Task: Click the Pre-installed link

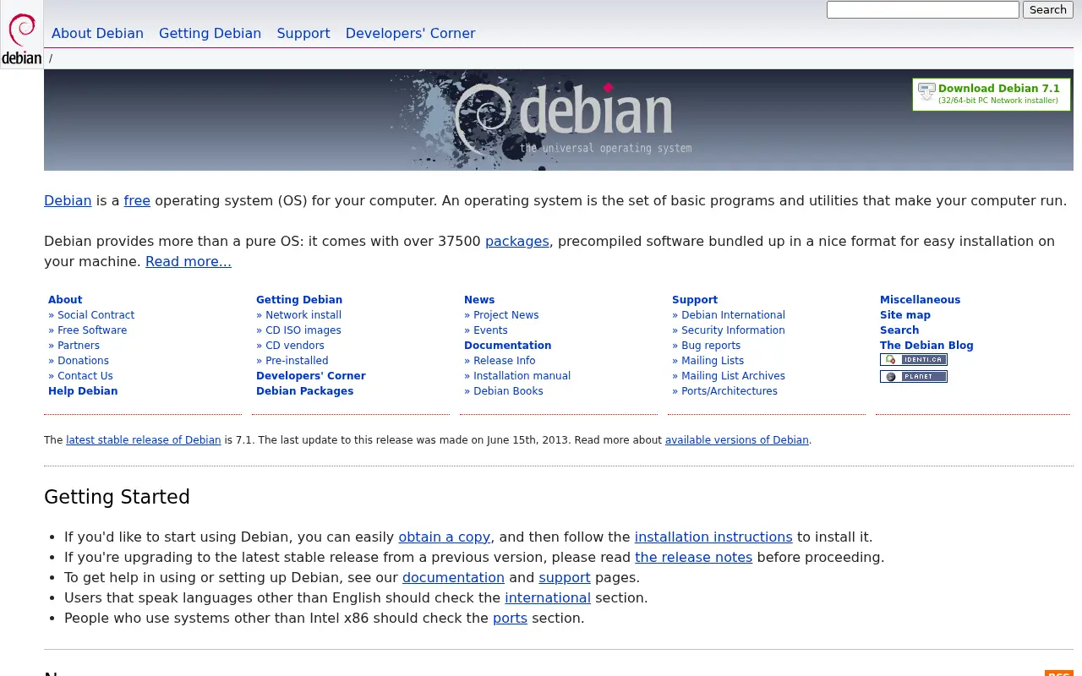Action: click(x=297, y=361)
